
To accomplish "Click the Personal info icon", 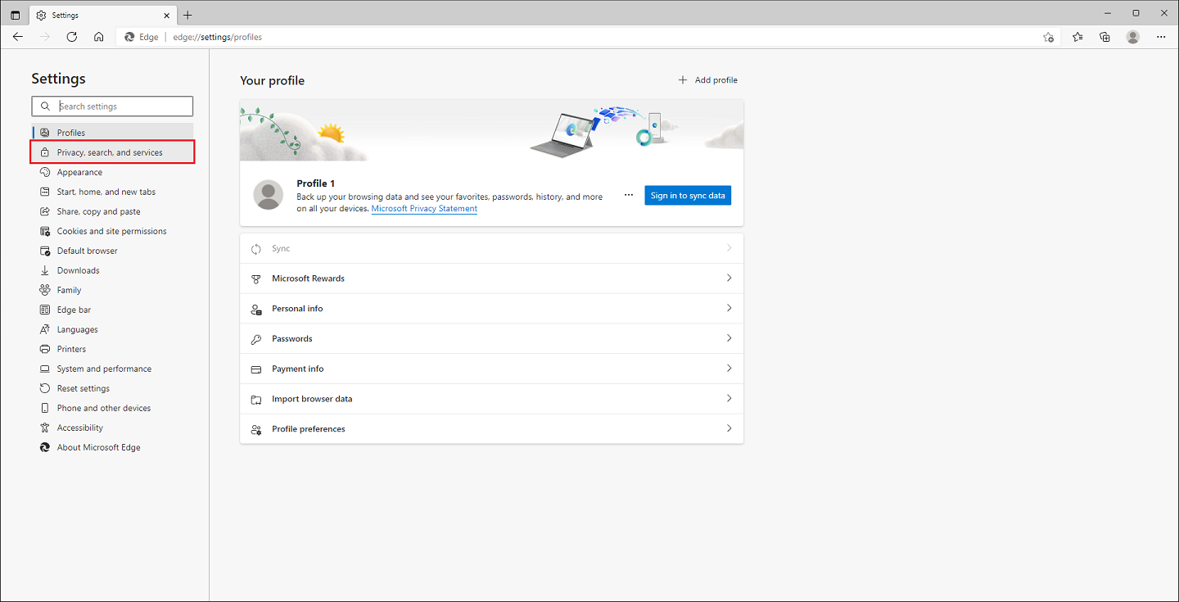I will pyautogui.click(x=255, y=309).
